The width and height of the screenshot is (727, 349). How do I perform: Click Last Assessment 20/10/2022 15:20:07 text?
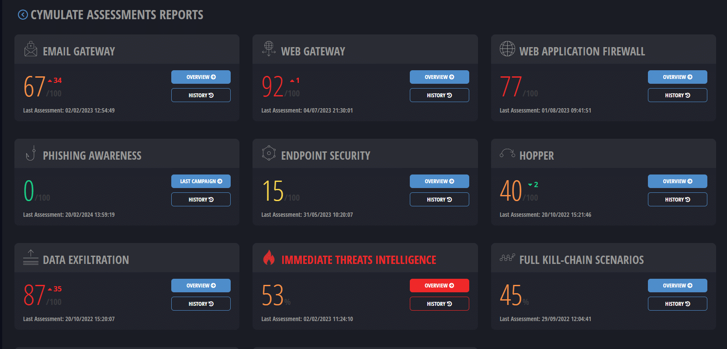[69, 319]
